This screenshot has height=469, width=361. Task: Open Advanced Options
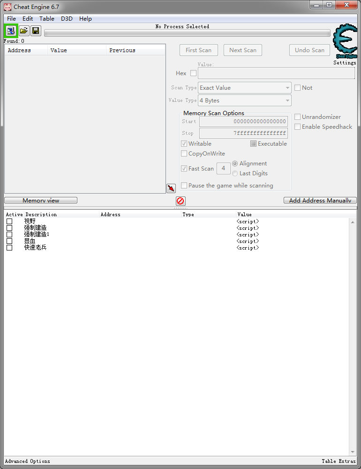pyautogui.click(x=28, y=461)
